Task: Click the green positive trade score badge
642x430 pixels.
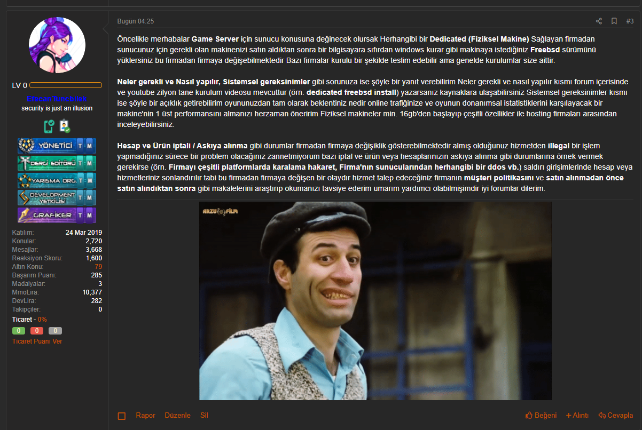Action: pos(19,331)
